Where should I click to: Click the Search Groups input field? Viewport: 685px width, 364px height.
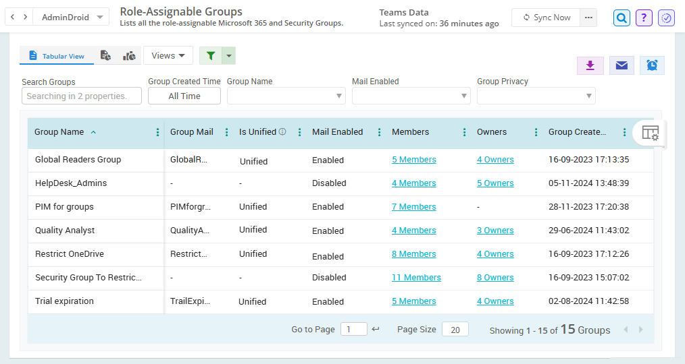click(82, 96)
